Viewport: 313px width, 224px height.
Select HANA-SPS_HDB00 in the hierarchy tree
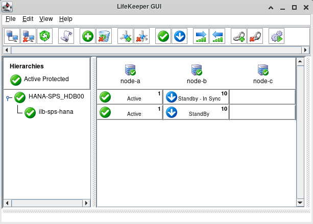[56, 96]
